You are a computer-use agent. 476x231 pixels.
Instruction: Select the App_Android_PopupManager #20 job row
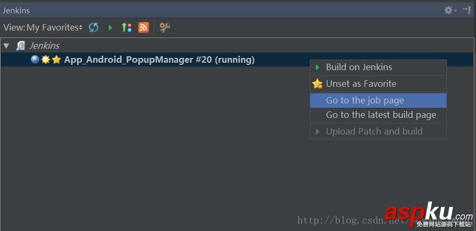(159, 59)
